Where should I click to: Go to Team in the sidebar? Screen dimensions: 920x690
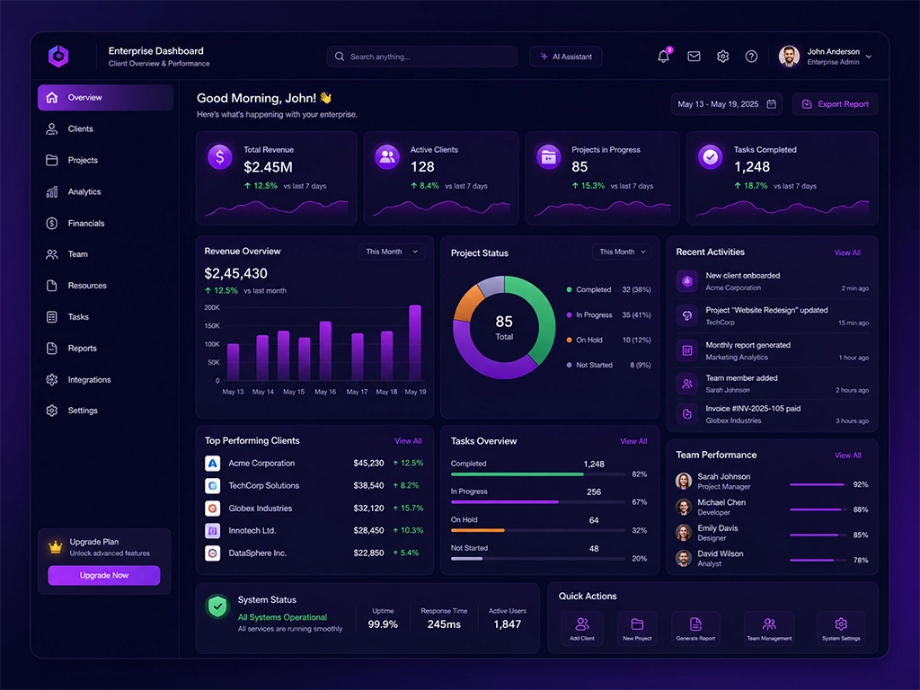[x=106, y=254]
